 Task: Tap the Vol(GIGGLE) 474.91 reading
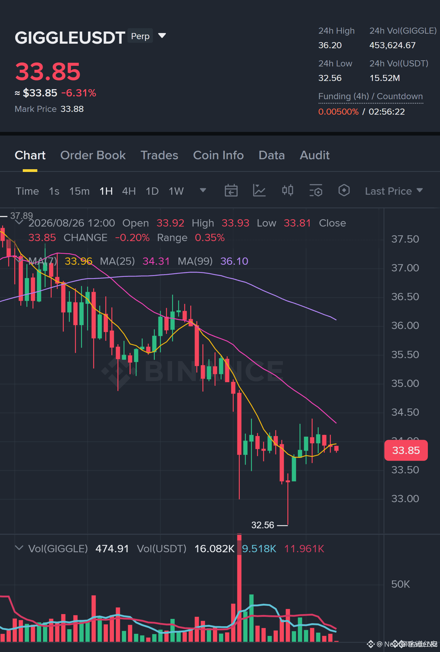click(112, 549)
